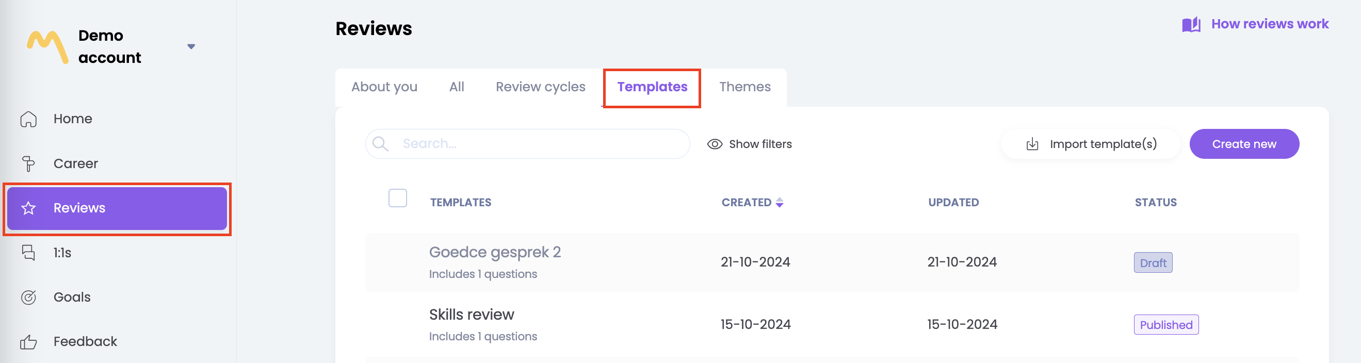The image size is (1361, 363).
Task: Open the How reviews work link
Action: [x=1269, y=24]
